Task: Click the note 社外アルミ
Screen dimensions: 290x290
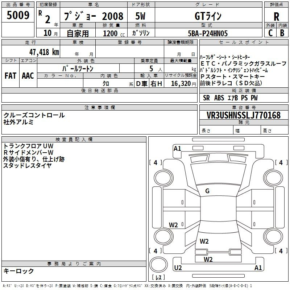Action: click(x=18, y=122)
